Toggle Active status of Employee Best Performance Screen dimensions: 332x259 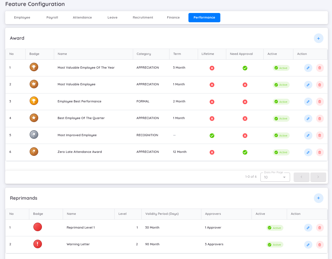click(281, 102)
